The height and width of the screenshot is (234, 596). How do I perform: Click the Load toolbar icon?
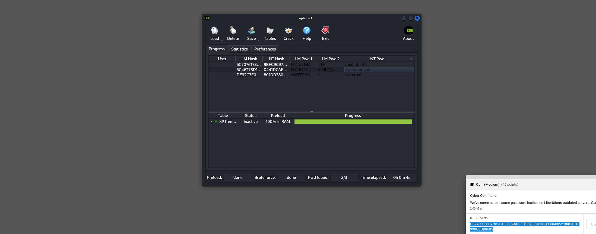pyautogui.click(x=214, y=30)
